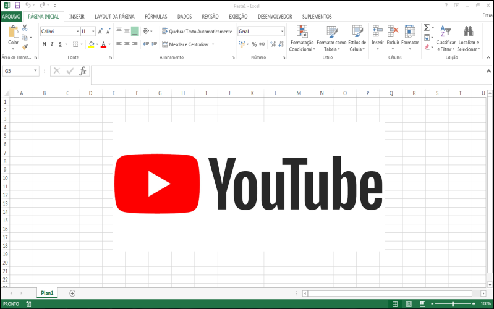This screenshot has height=309, width=494.
Task: Click the Cut scissors icon
Action: (25, 28)
